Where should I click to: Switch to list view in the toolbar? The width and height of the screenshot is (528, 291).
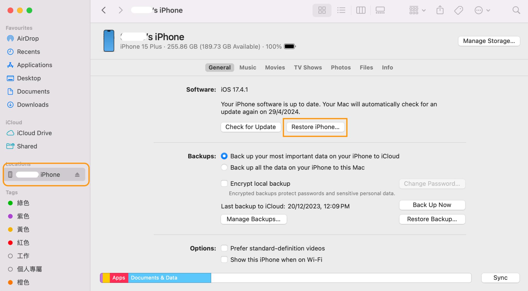tap(341, 10)
